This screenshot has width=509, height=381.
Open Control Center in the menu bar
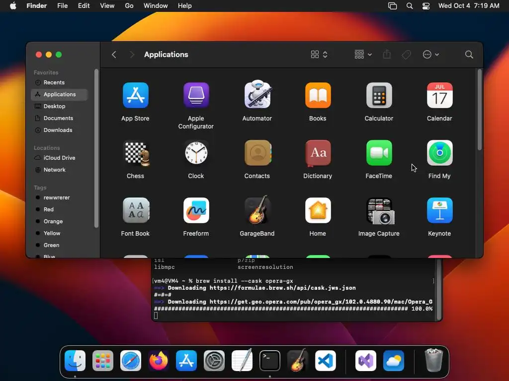[426, 6]
